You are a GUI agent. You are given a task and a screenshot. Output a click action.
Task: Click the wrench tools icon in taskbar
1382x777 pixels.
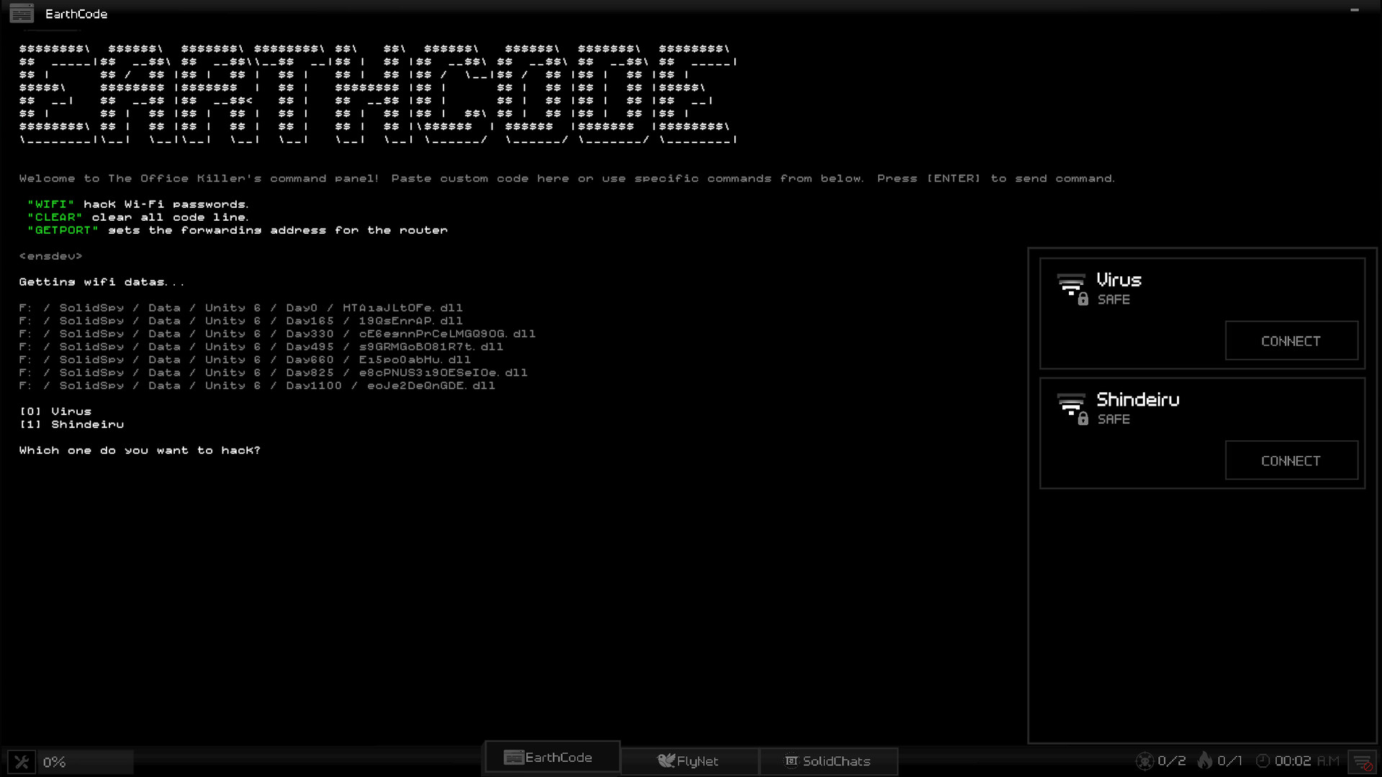22,762
